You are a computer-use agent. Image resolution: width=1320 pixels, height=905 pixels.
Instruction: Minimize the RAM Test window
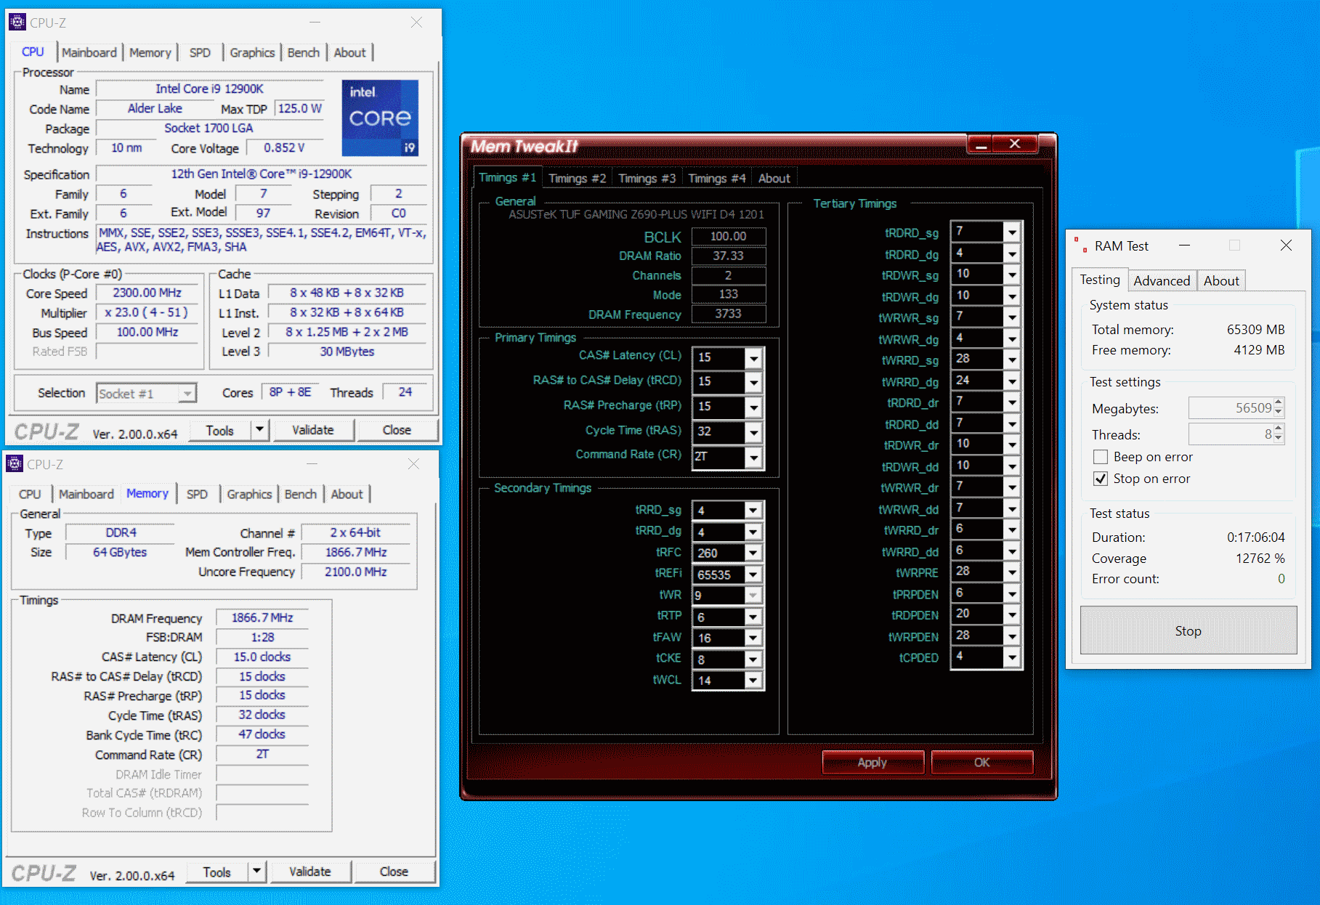click(1184, 245)
